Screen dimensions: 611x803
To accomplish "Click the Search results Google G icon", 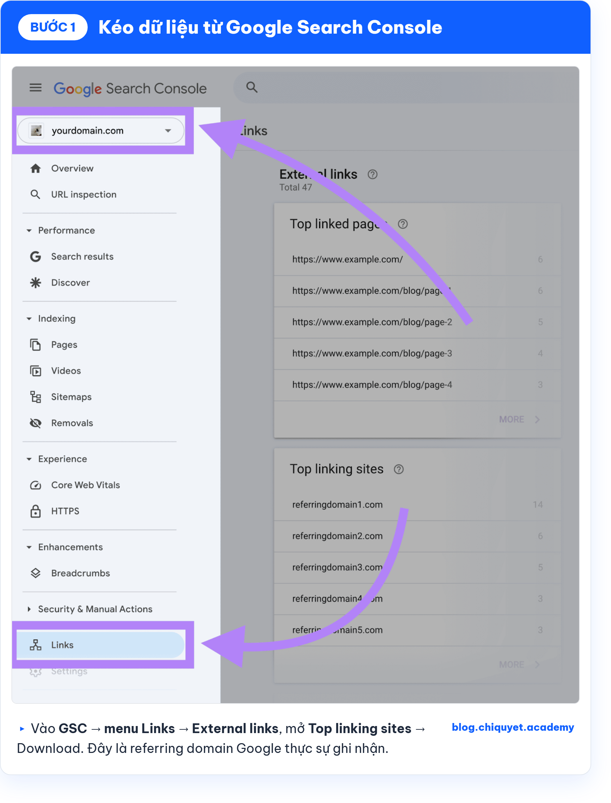I will tap(35, 257).
